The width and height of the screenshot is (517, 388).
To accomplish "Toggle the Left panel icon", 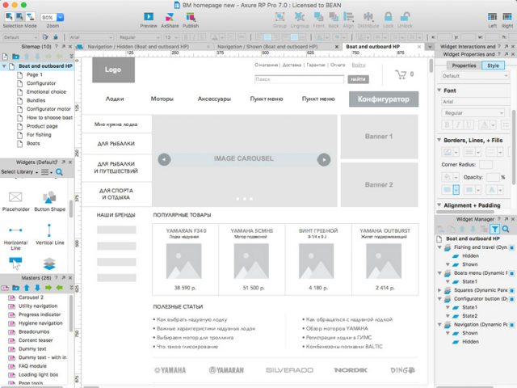I will pos(492,16).
